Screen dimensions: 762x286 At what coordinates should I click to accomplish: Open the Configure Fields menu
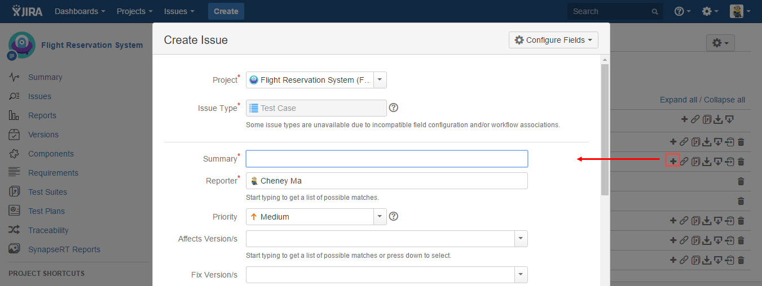[553, 40]
